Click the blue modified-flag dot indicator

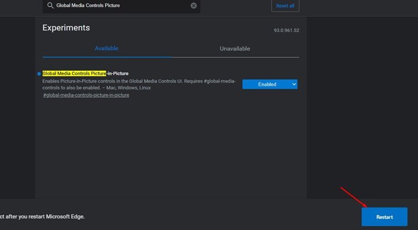pos(39,74)
